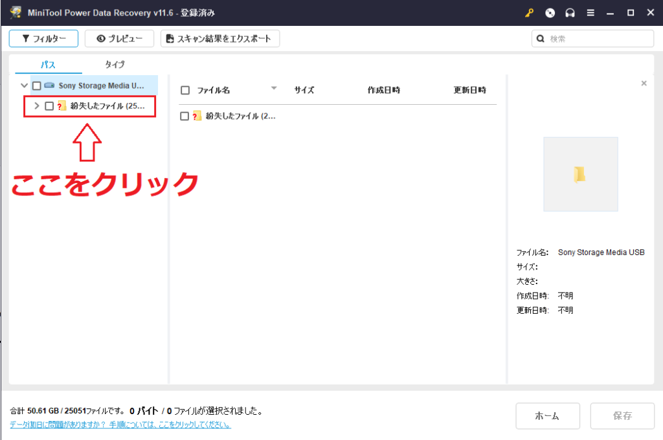The image size is (663, 440).
Task: Sort by ファイル名 column header
Action: 214,90
